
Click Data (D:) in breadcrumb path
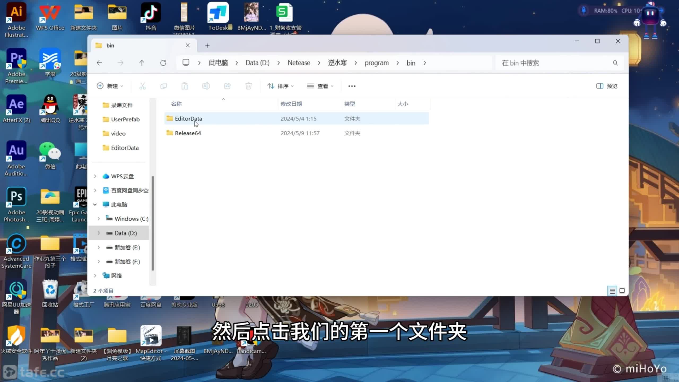point(258,63)
